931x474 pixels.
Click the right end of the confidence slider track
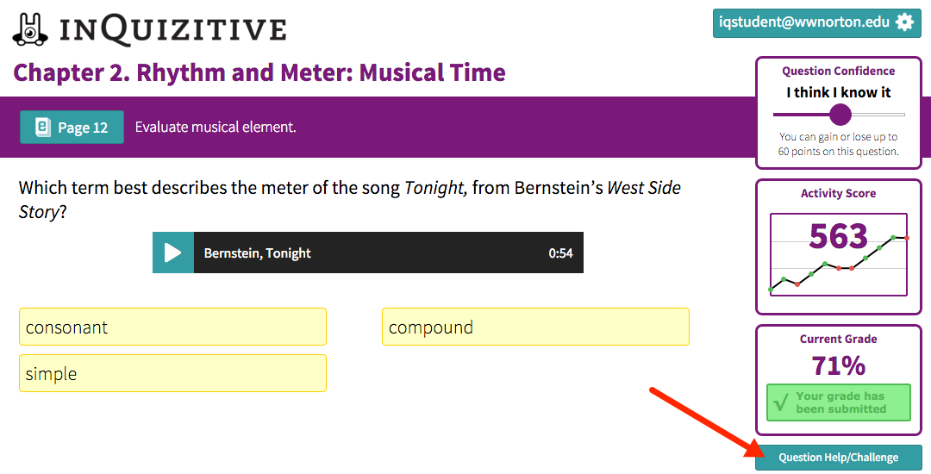point(902,115)
